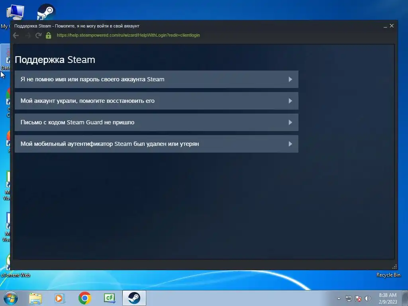Screen dimensions: 408x306
Task: Choose "Письмо с кодом Steam Guard не пришло"
Action: point(156,122)
